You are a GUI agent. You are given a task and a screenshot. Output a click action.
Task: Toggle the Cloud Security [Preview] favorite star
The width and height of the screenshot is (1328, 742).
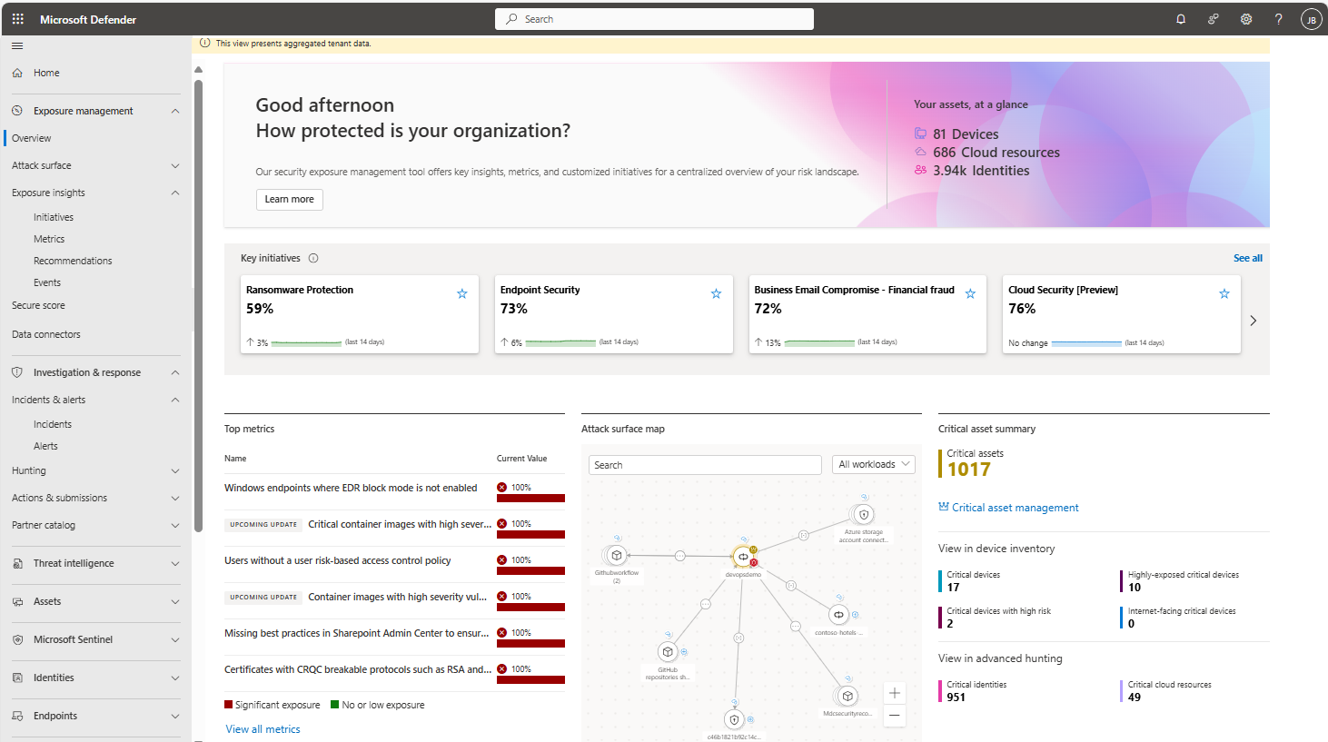1224,293
